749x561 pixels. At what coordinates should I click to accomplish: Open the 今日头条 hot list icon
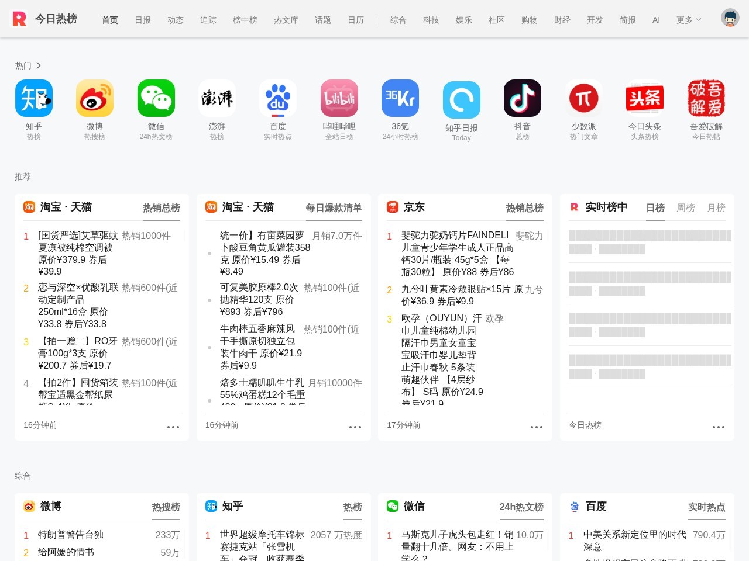coord(645,98)
